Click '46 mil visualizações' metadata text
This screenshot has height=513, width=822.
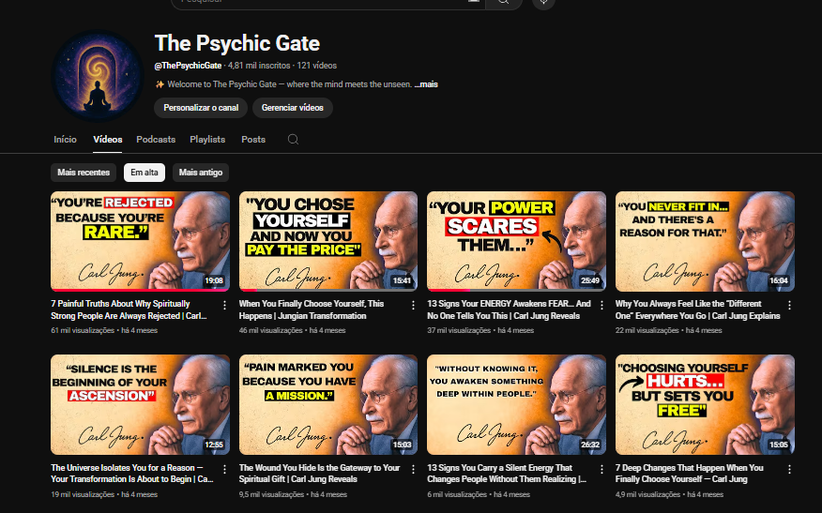coord(270,331)
